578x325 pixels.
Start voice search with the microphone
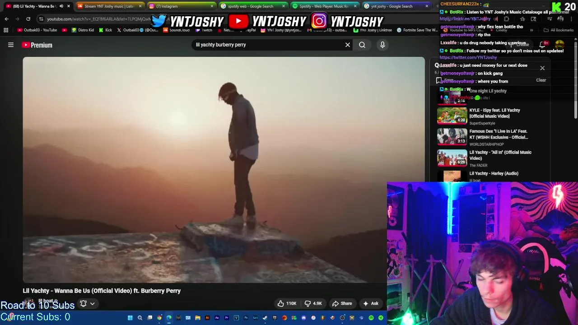click(382, 45)
